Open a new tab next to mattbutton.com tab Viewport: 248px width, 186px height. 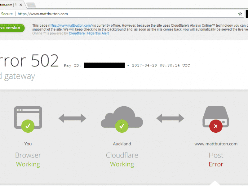tap(31, 5)
